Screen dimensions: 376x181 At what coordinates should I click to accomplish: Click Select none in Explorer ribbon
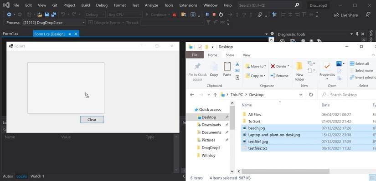pyautogui.click(x=361, y=71)
